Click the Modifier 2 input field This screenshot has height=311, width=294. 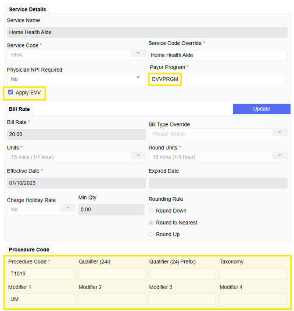coord(112,299)
